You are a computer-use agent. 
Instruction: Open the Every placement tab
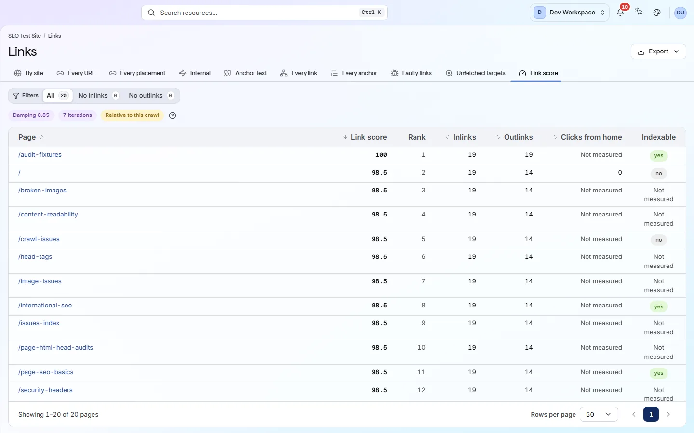pyautogui.click(x=137, y=73)
